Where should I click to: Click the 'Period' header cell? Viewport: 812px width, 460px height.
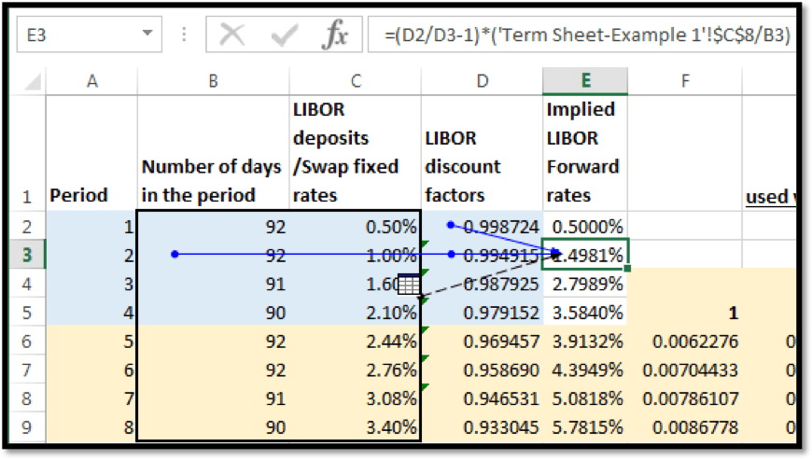[91, 153]
